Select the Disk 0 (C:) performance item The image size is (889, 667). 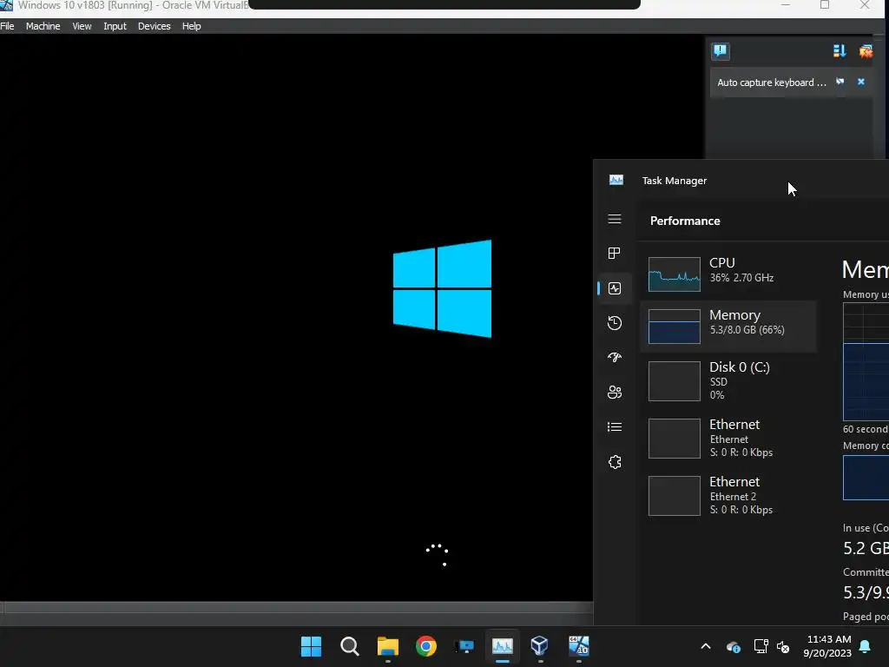tap(728, 381)
